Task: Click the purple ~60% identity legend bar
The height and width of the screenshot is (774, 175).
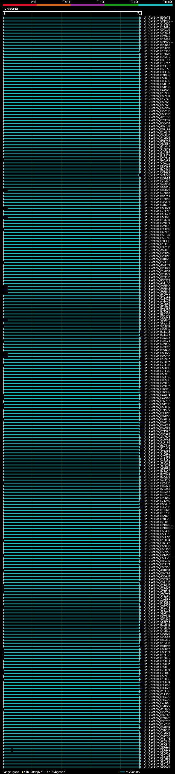Action: tap(87, 5)
